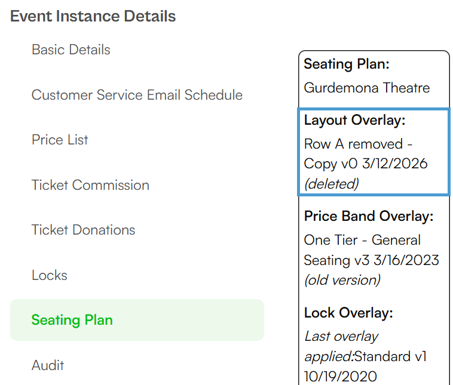The height and width of the screenshot is (385, 453).
Task: Click the Event Instance Details heading
Action: 93,16
